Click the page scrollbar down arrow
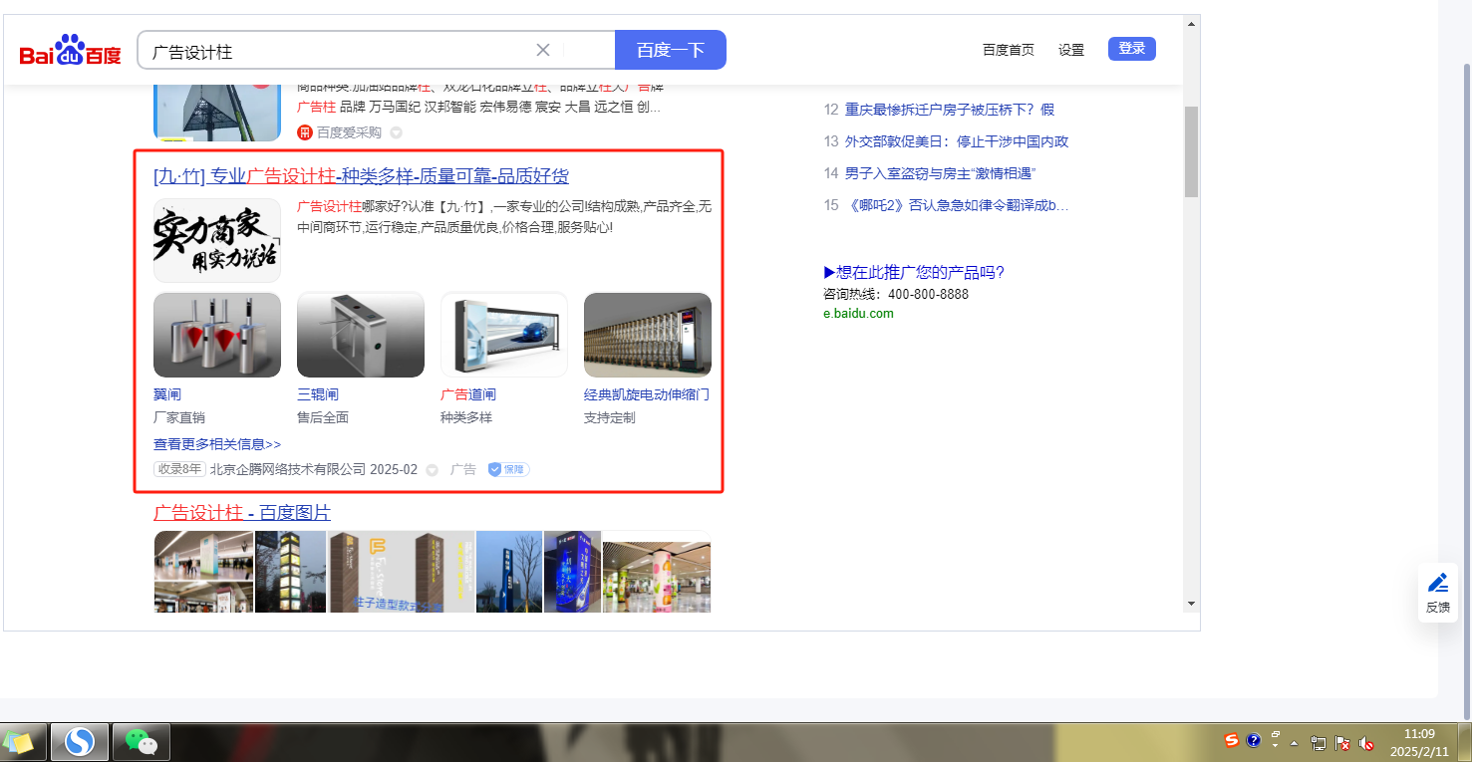 tap(1191, 604)
